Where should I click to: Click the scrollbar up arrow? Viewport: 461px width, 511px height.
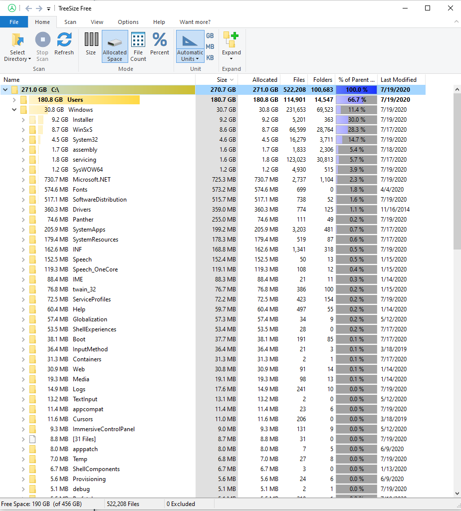coord(457,89)
